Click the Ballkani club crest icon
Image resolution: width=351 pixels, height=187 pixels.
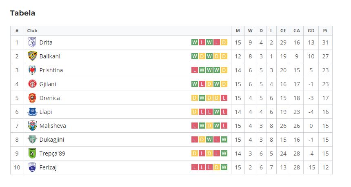tap(32, 56)
